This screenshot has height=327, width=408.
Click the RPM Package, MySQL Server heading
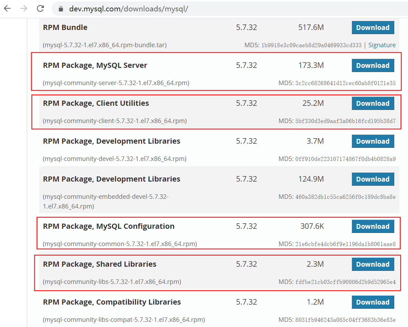[95, 65]
